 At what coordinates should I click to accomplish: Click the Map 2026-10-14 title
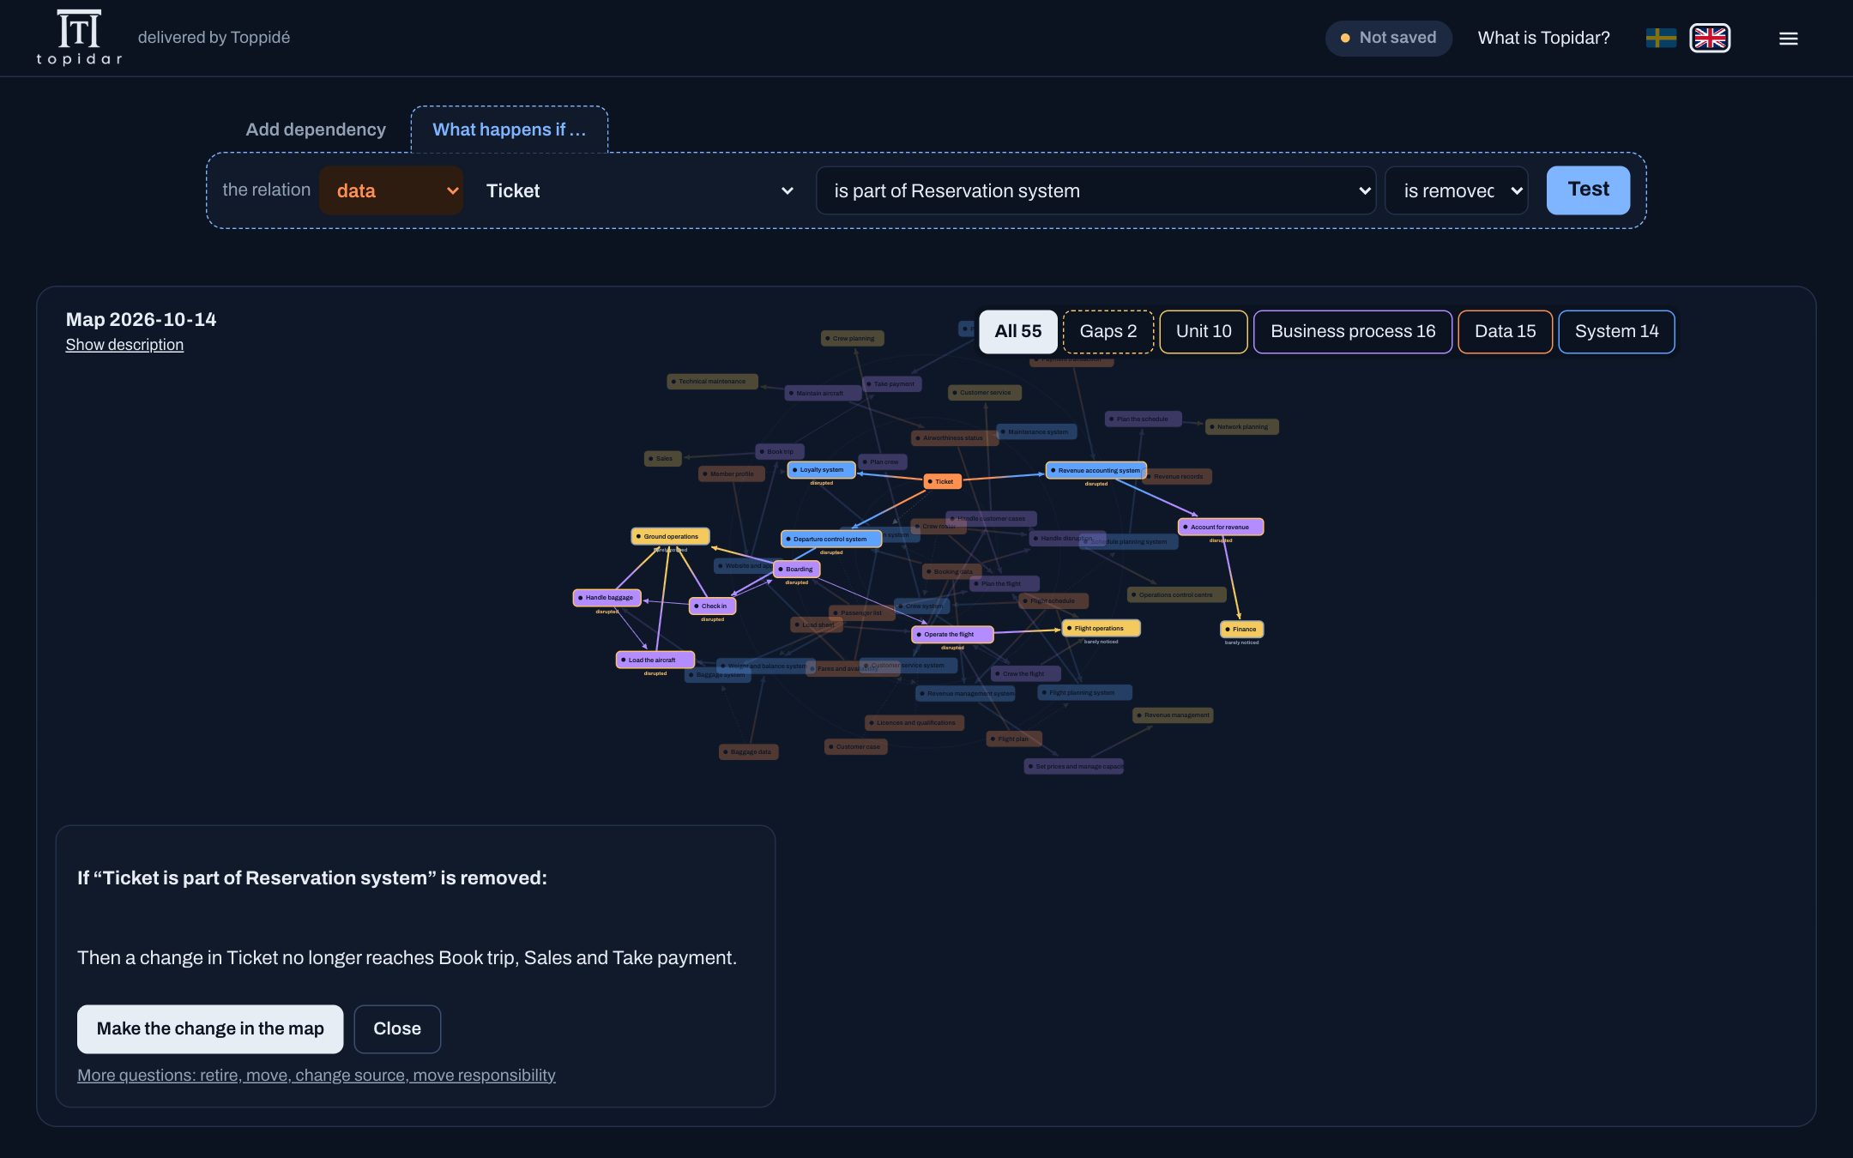click(141, 319)
